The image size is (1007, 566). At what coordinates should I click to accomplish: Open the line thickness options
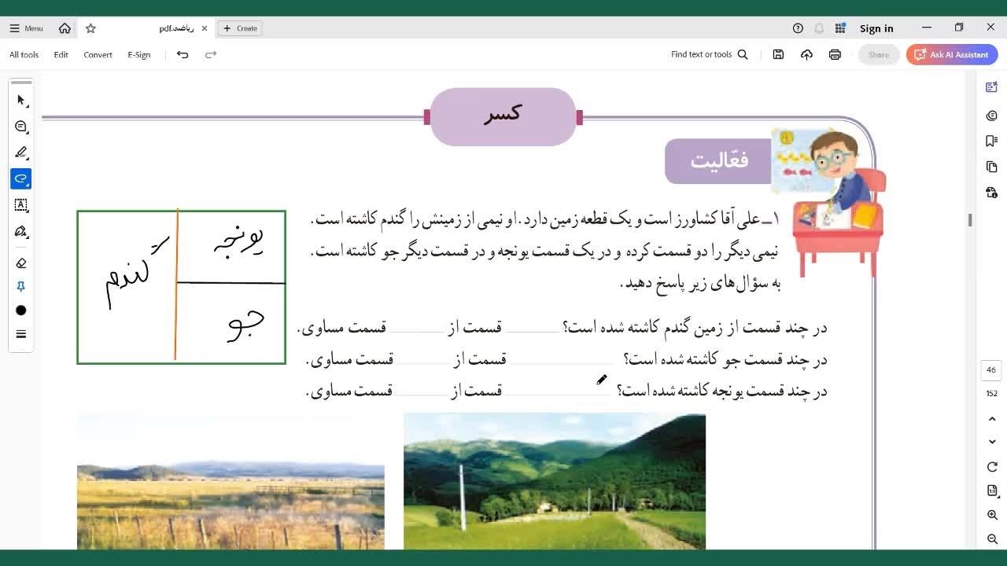point(21,334)
